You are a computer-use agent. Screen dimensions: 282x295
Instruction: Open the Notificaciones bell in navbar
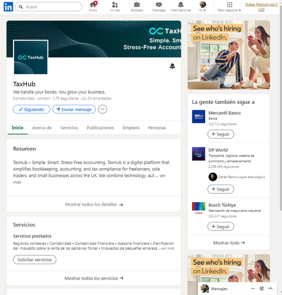coord(181,6)
